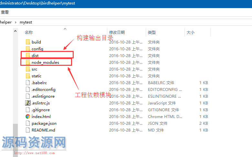This screenshot has width=252, height=157.
Task: Click the build folder icon
Action: (x=27, y=42)
